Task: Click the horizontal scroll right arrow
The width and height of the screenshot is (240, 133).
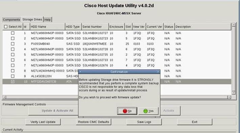Action: (229, 97)
